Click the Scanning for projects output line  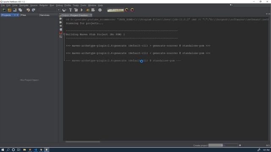pos(84,23)
